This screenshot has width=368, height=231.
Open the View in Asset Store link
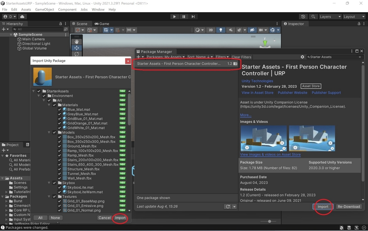click(x=257, y=93)
